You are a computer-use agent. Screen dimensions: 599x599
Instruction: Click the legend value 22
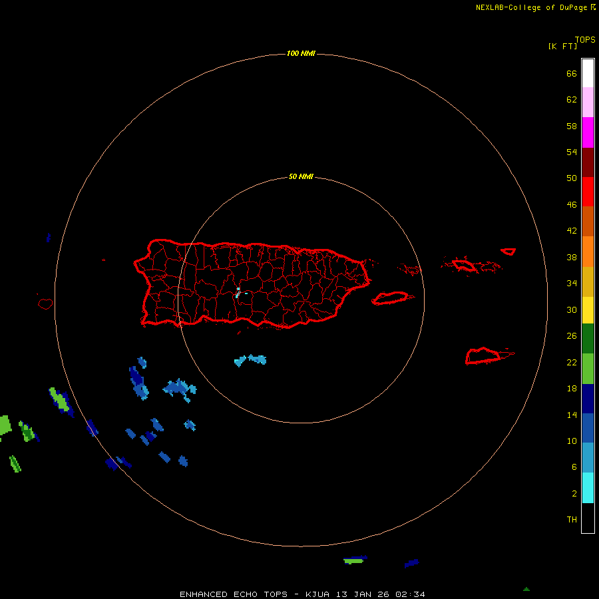[572, 362]
